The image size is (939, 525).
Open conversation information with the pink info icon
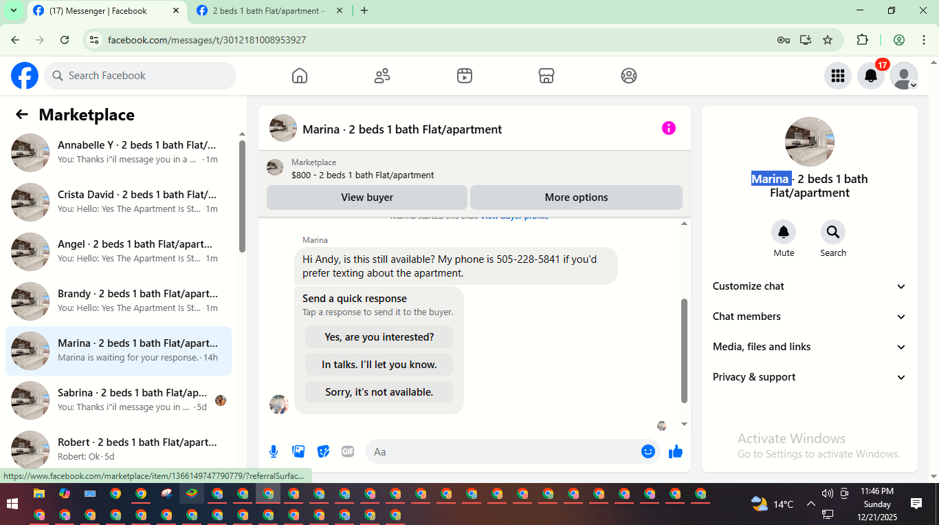tap(669, 128)
